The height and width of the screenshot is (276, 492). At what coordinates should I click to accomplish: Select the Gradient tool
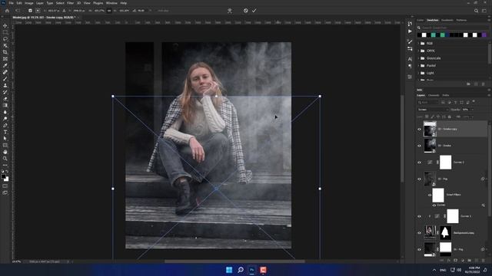(5, 106)
